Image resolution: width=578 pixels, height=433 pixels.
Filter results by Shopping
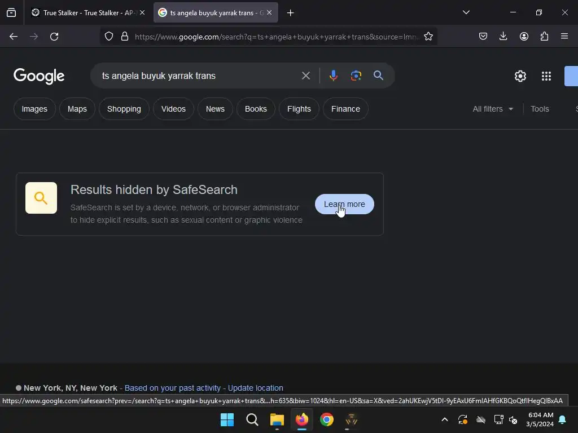pyautogui.click(x=124, y=109)
